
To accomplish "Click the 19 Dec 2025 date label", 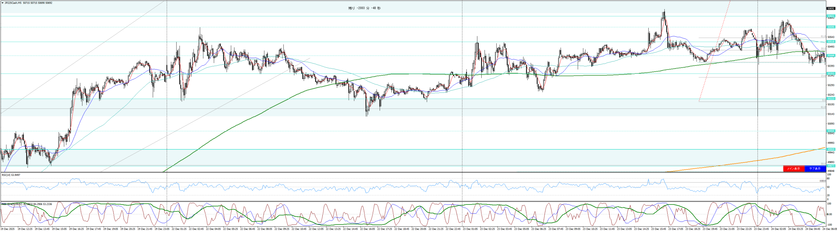I will [x=8, y=229].
